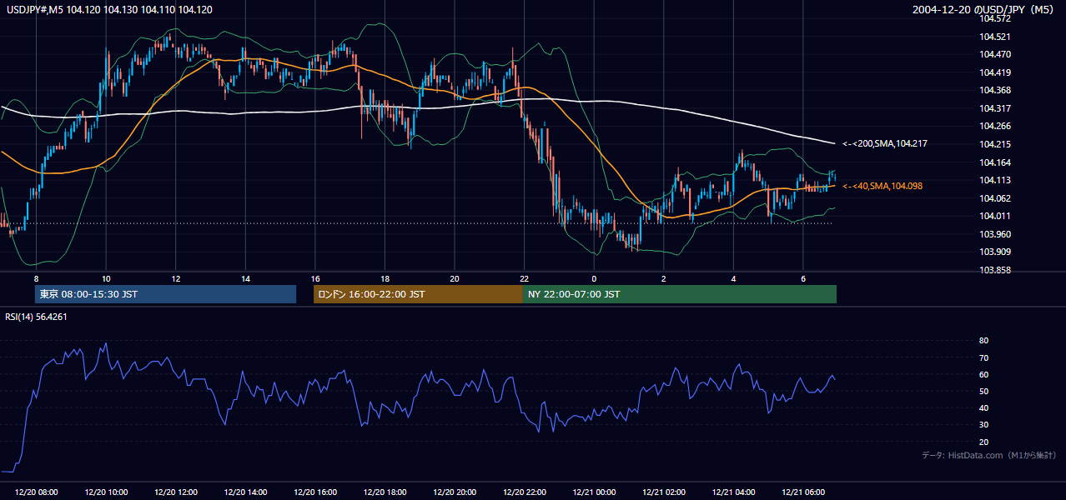This screenshot has height=500, width=1066.
Task: Click the 12/20 16:00 time label
Action: [315, 492]
